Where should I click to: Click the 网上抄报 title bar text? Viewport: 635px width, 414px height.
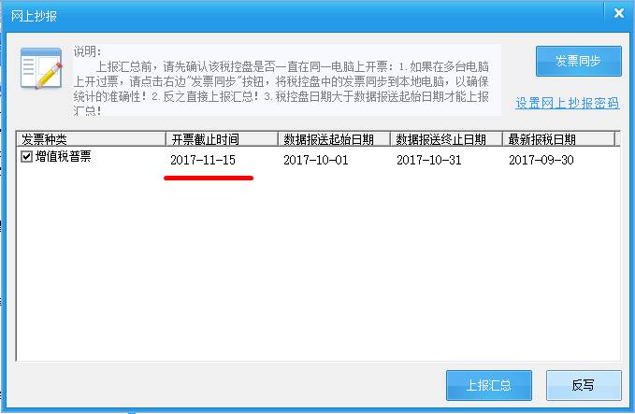[x=34, y=16]
